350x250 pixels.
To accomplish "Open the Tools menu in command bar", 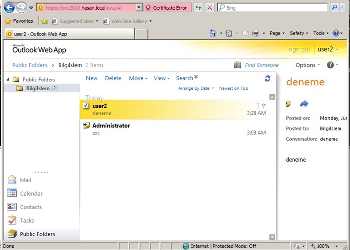I will pyautogui.click(x=321, y=33).
